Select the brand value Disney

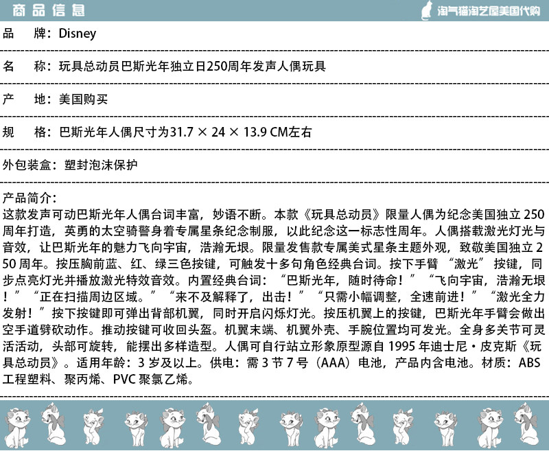tap(78, 34)
